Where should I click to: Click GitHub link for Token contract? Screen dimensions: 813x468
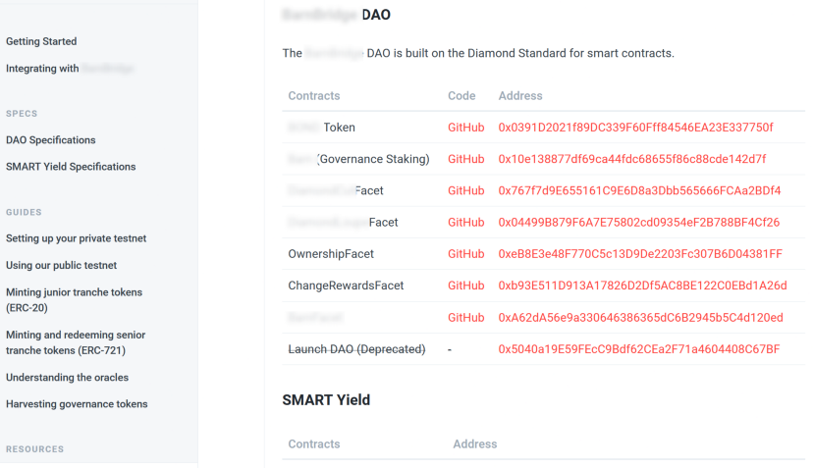click(465, 128)
